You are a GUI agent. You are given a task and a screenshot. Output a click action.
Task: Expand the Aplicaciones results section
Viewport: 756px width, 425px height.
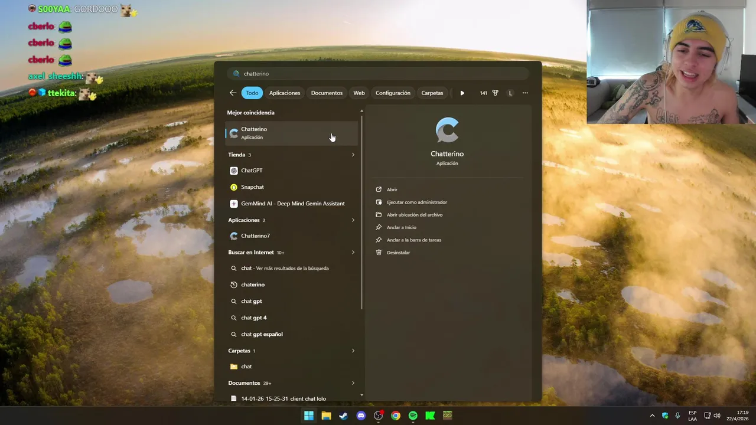click(x=353, y=220)
